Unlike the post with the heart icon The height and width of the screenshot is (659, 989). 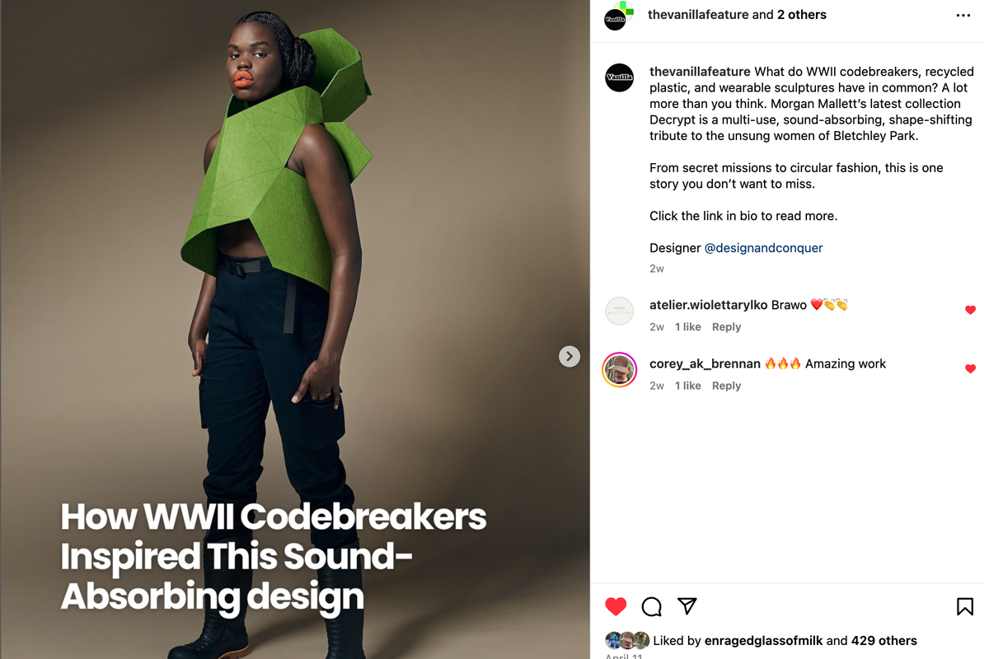[616, 606]
